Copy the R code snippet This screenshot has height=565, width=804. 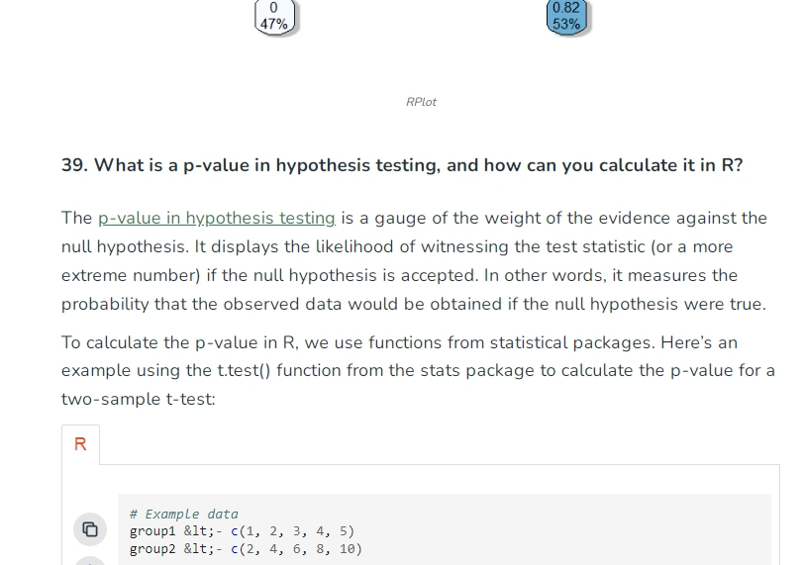pyautogui.click(x=90, y=529)
